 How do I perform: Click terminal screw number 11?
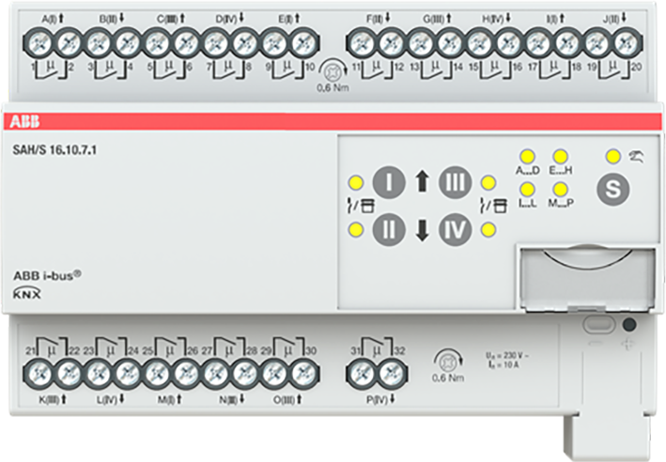[362, 43]
